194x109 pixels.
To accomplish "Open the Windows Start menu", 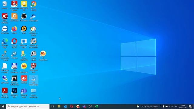I will pyautogui.click(x=3, y=106).
